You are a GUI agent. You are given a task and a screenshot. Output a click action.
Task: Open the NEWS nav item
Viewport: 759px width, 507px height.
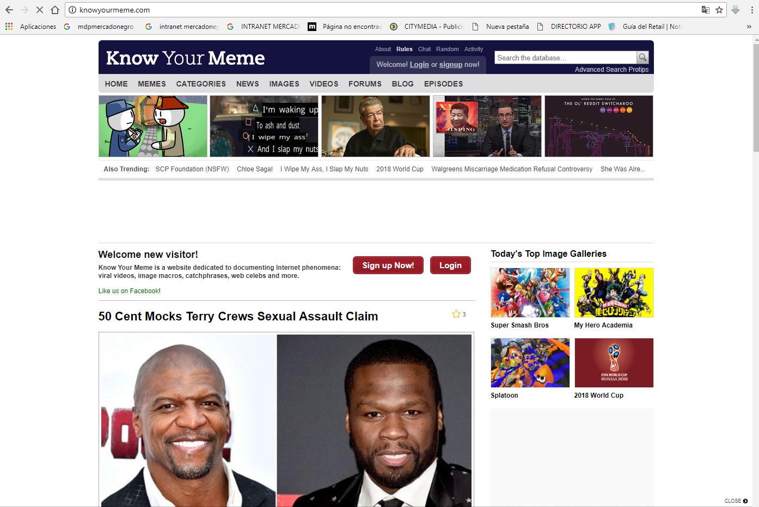[248, 84]
